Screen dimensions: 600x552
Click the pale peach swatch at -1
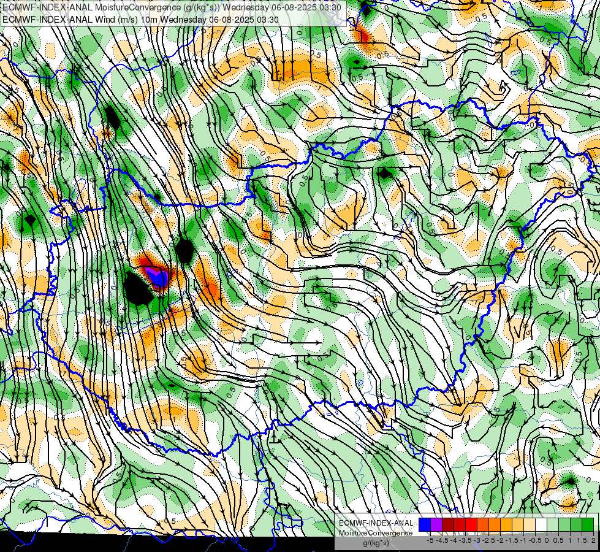(529, 525)
